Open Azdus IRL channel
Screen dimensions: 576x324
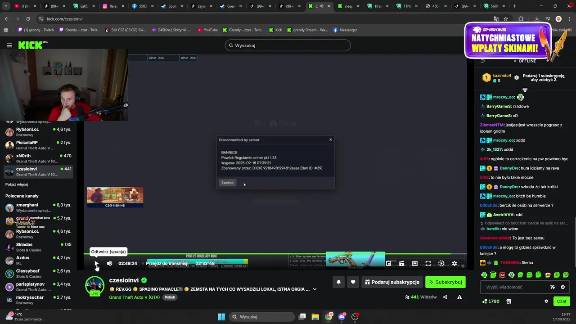(38, 261)
